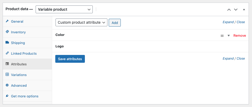Screen dimensions: 252x107
Task: Open the Variable product type dropdown
Action: (x=64, y=9)
